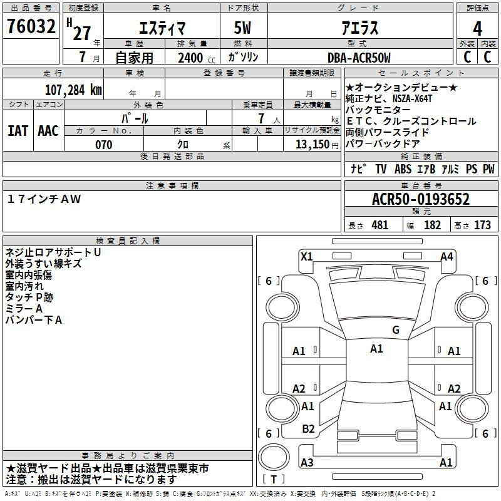Image resolution: width=501 pixels, height=501 pixels.
Task: Click the seating capacity "7 人"
Action: [x=269, y=118]
